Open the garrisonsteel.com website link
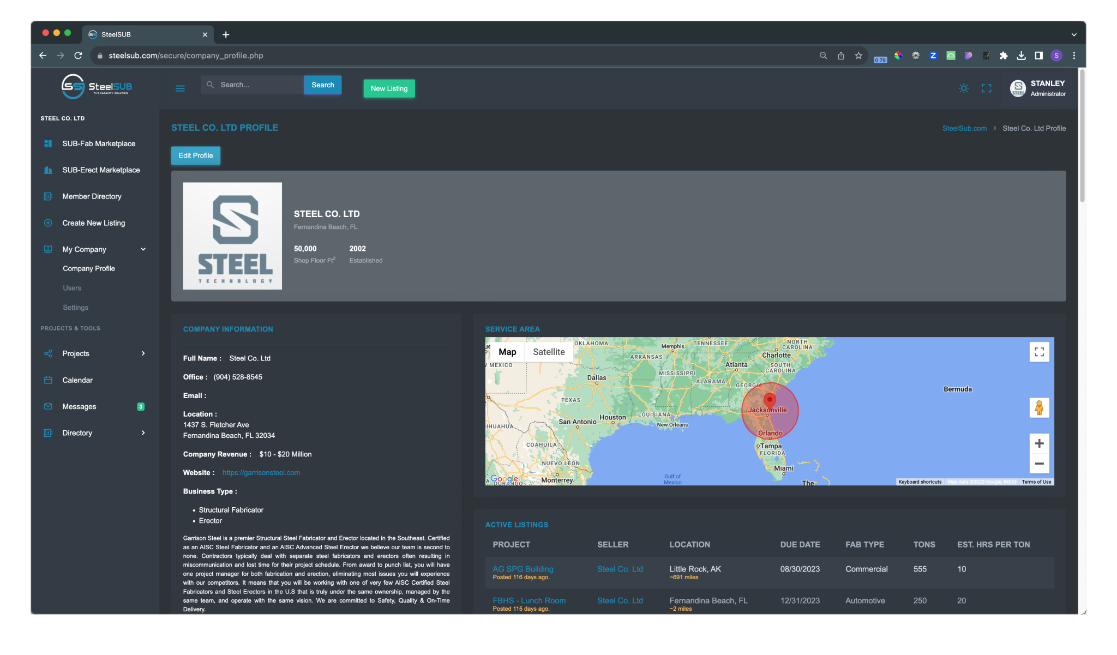The height and width of the screenshot is (655, 1117). 261,472
